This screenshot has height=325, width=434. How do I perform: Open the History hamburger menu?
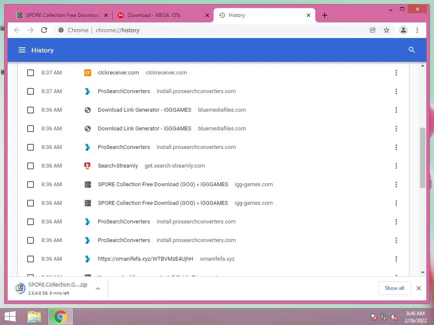click(22, 50)
